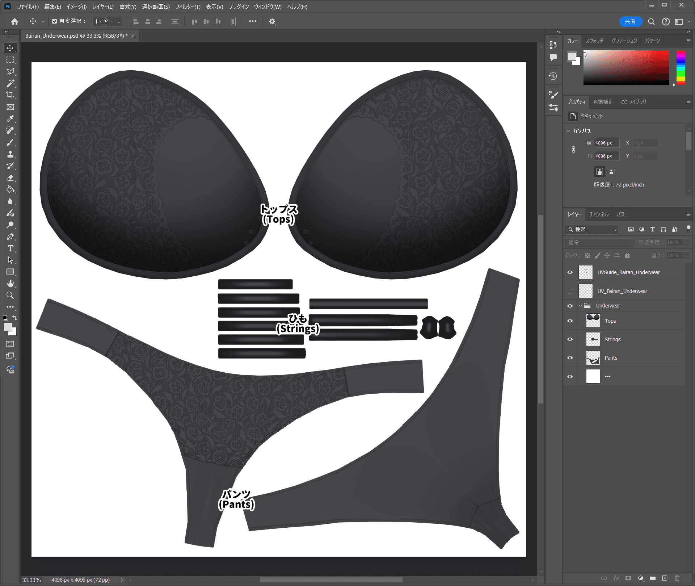Open the Layers panel flyout menu

[688, 214]
